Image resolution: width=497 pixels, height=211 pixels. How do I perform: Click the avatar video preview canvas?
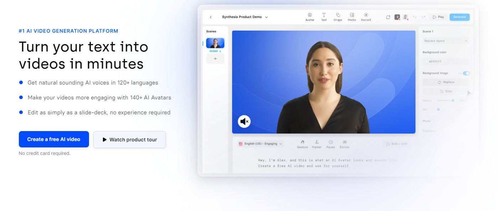(324, 82)
